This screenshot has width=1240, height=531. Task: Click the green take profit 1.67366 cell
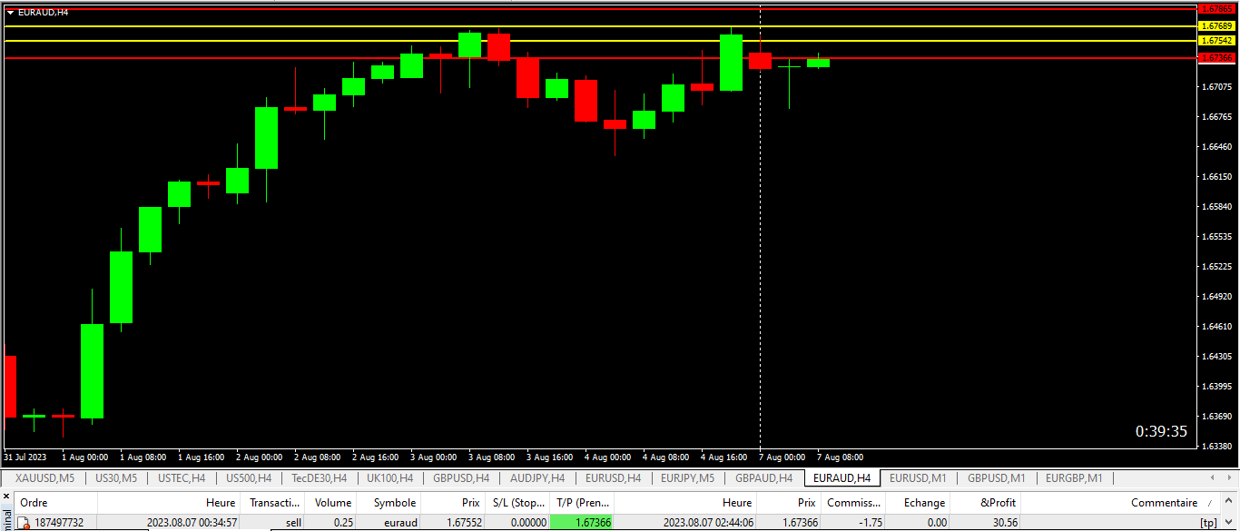(x=582, y=523)
